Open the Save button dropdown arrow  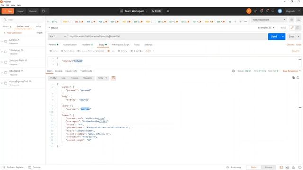[298, 36]
